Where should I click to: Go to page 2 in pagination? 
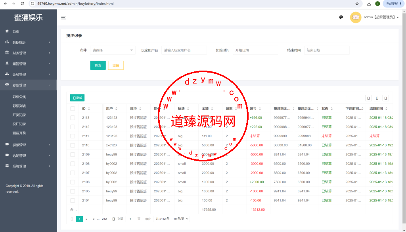pos(86,219)
